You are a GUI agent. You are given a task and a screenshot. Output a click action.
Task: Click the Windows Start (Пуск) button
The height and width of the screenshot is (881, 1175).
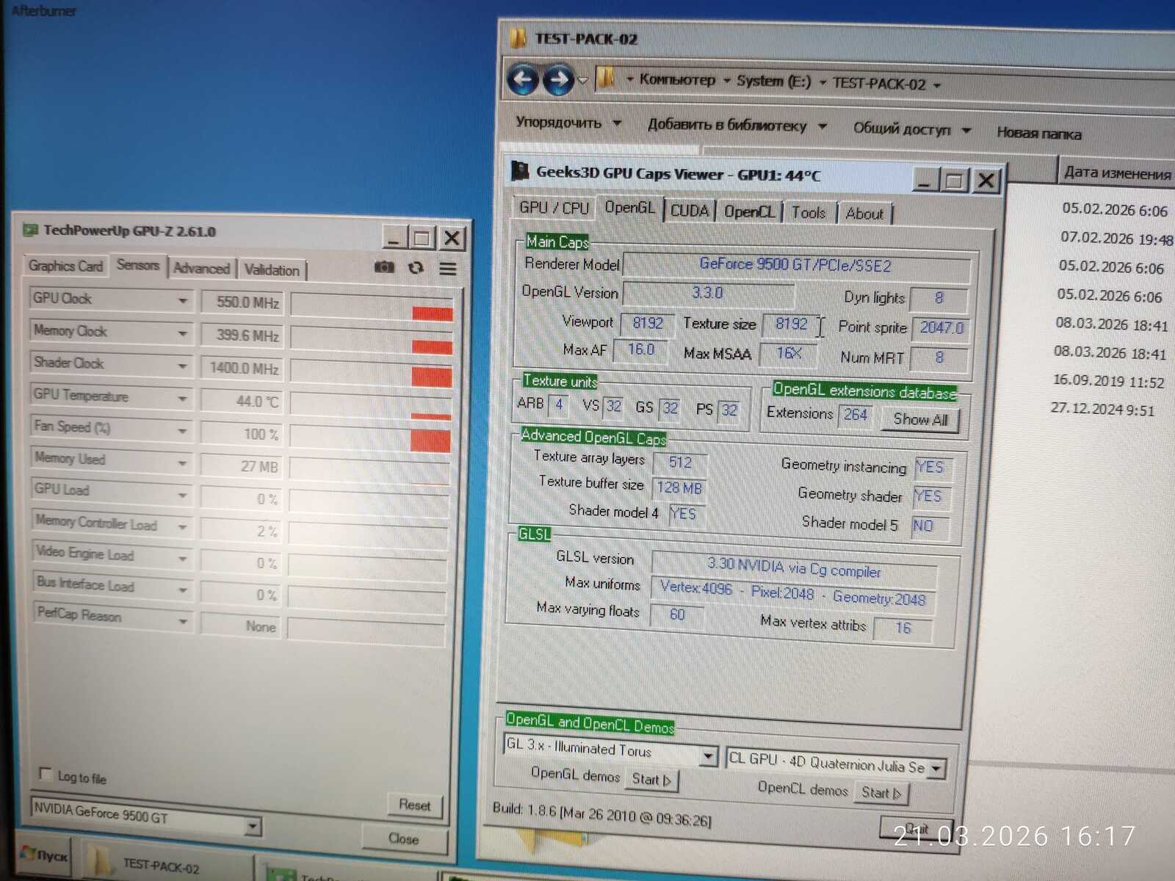[x=46, y=855]
